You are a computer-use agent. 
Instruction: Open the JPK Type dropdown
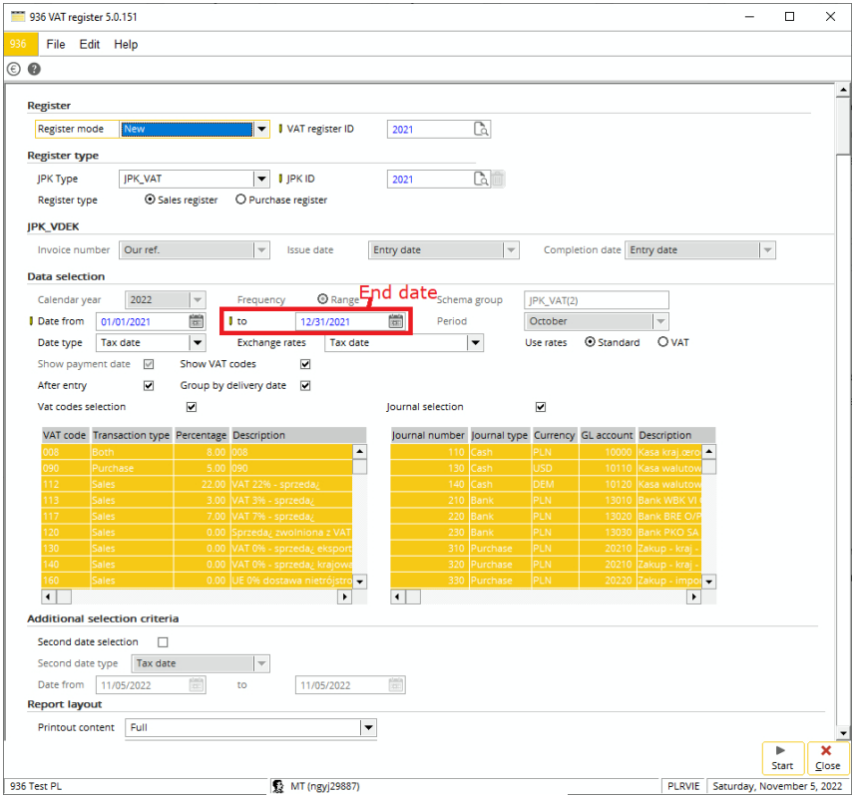pyautogui.click(x=261, y=180)
